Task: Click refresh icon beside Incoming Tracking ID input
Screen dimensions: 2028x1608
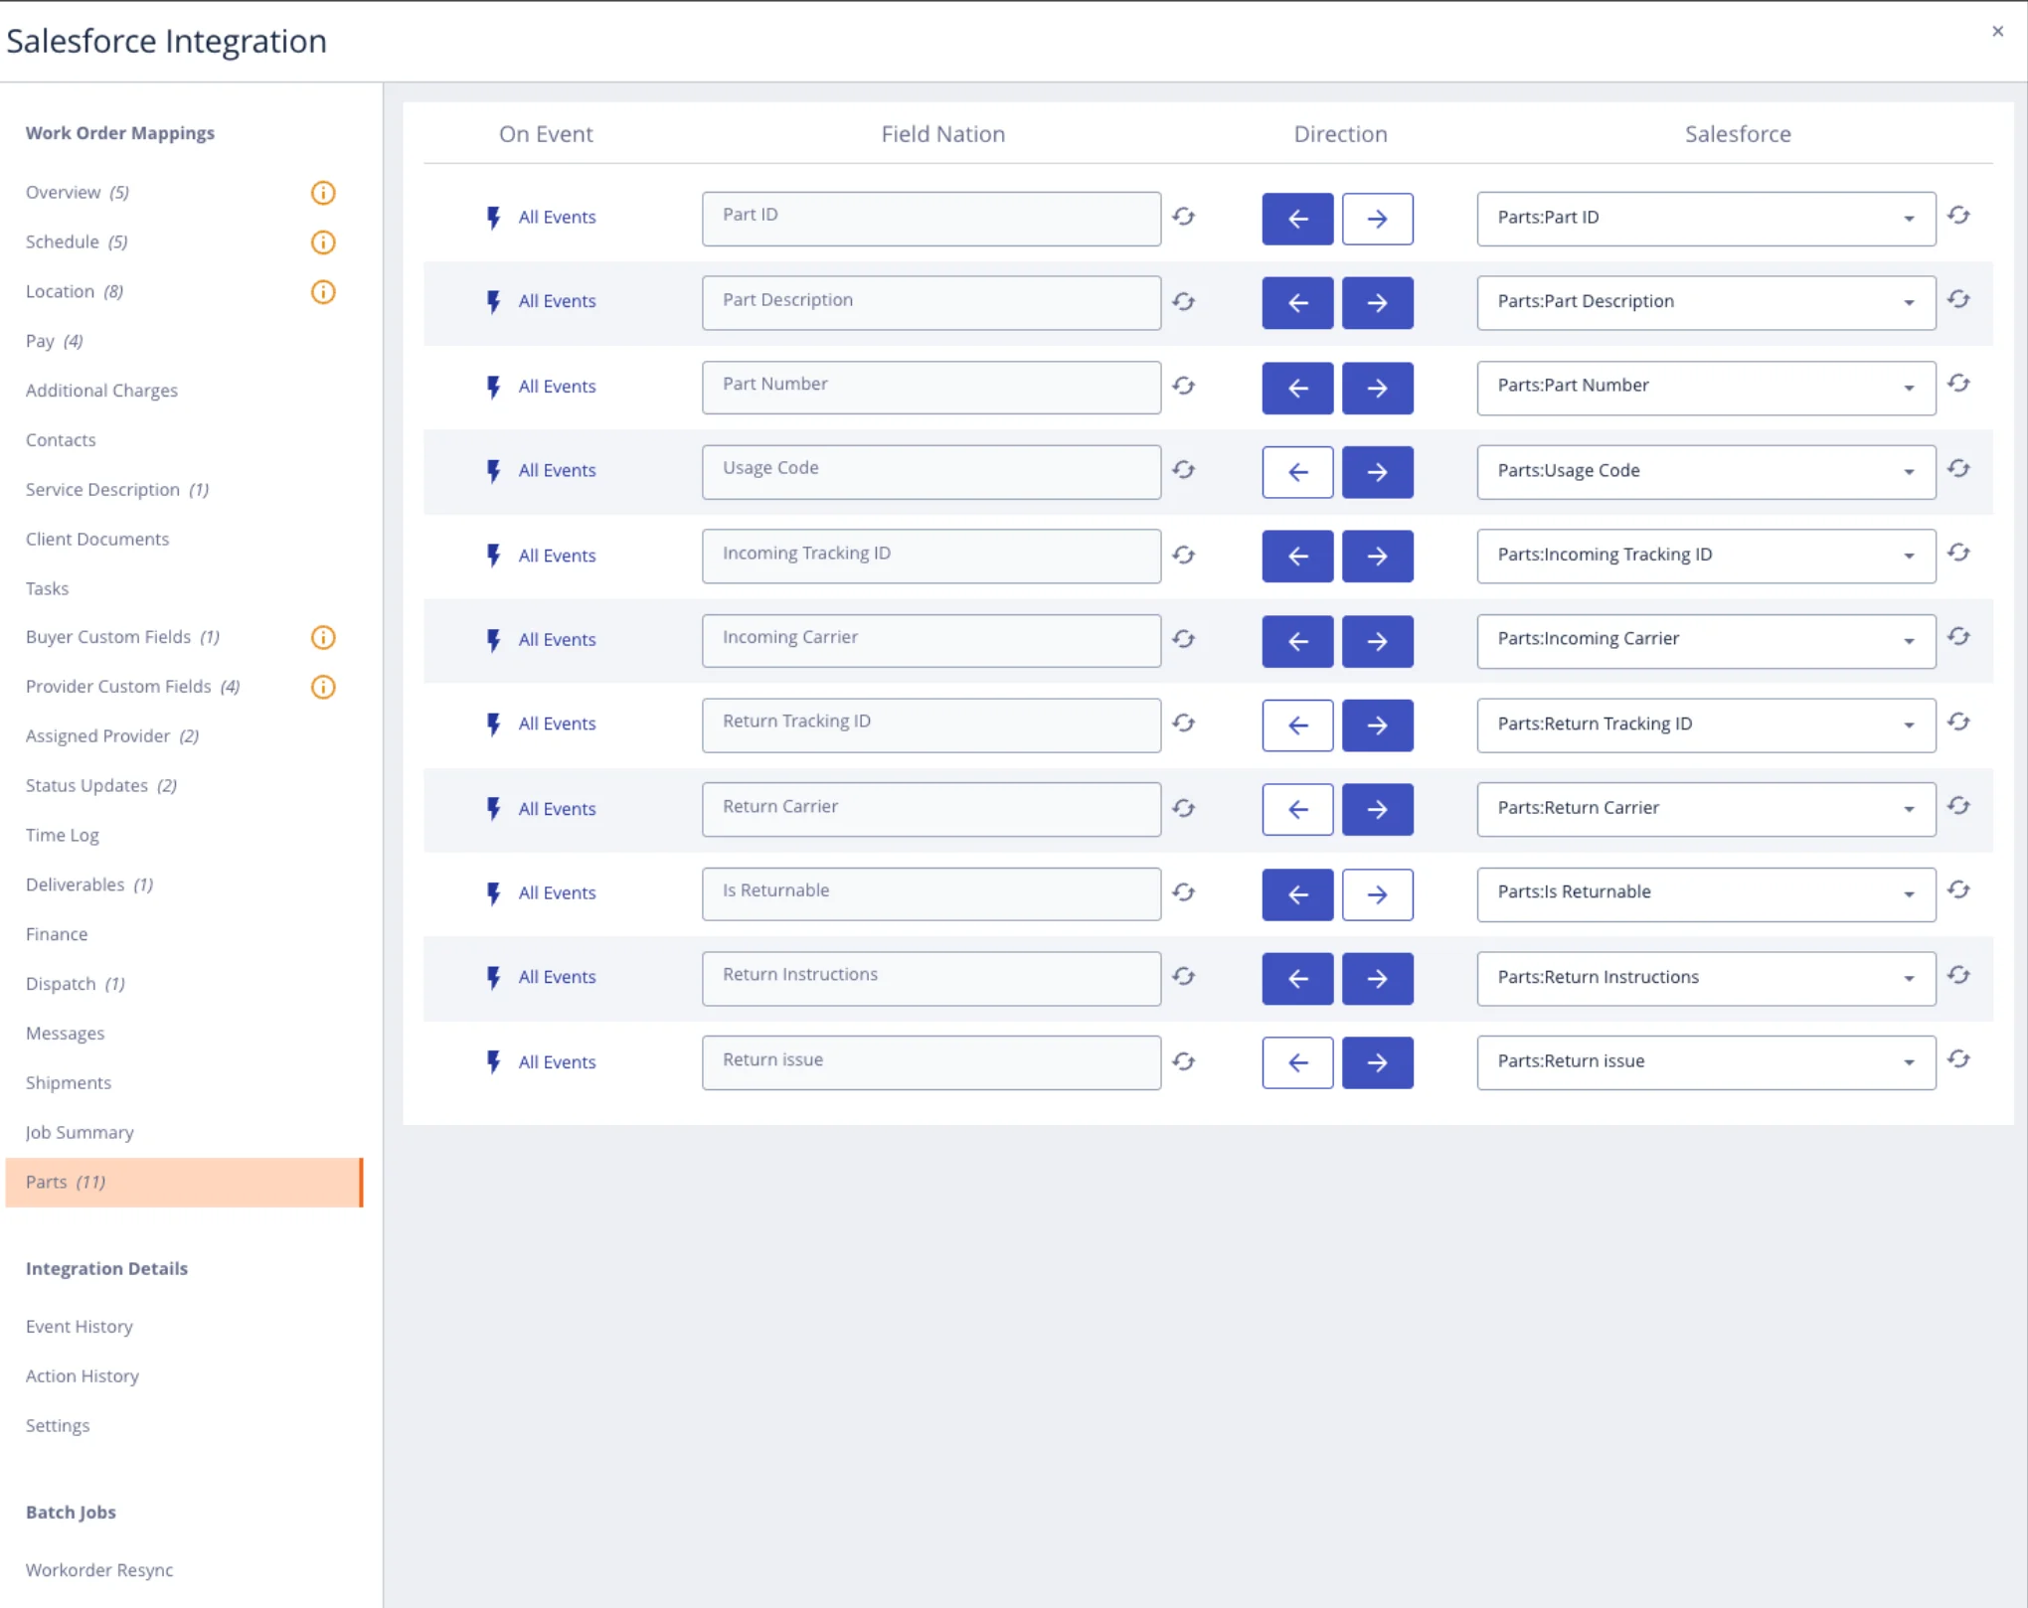Action: [x=1183, y=555]
